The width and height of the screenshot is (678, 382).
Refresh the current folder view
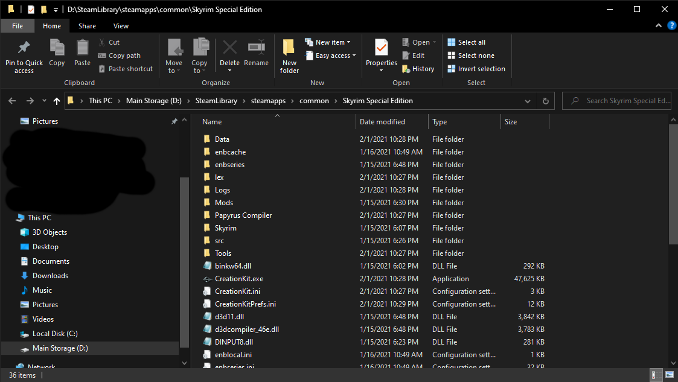click(x=546, y=101)
